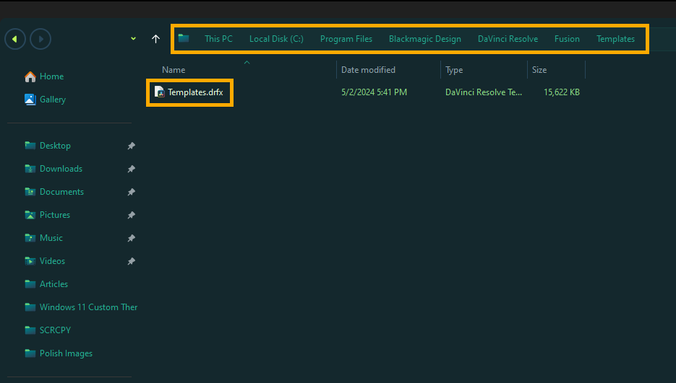Select Blackmagic Design breadcrumb segment

click(x=425, y=39)
